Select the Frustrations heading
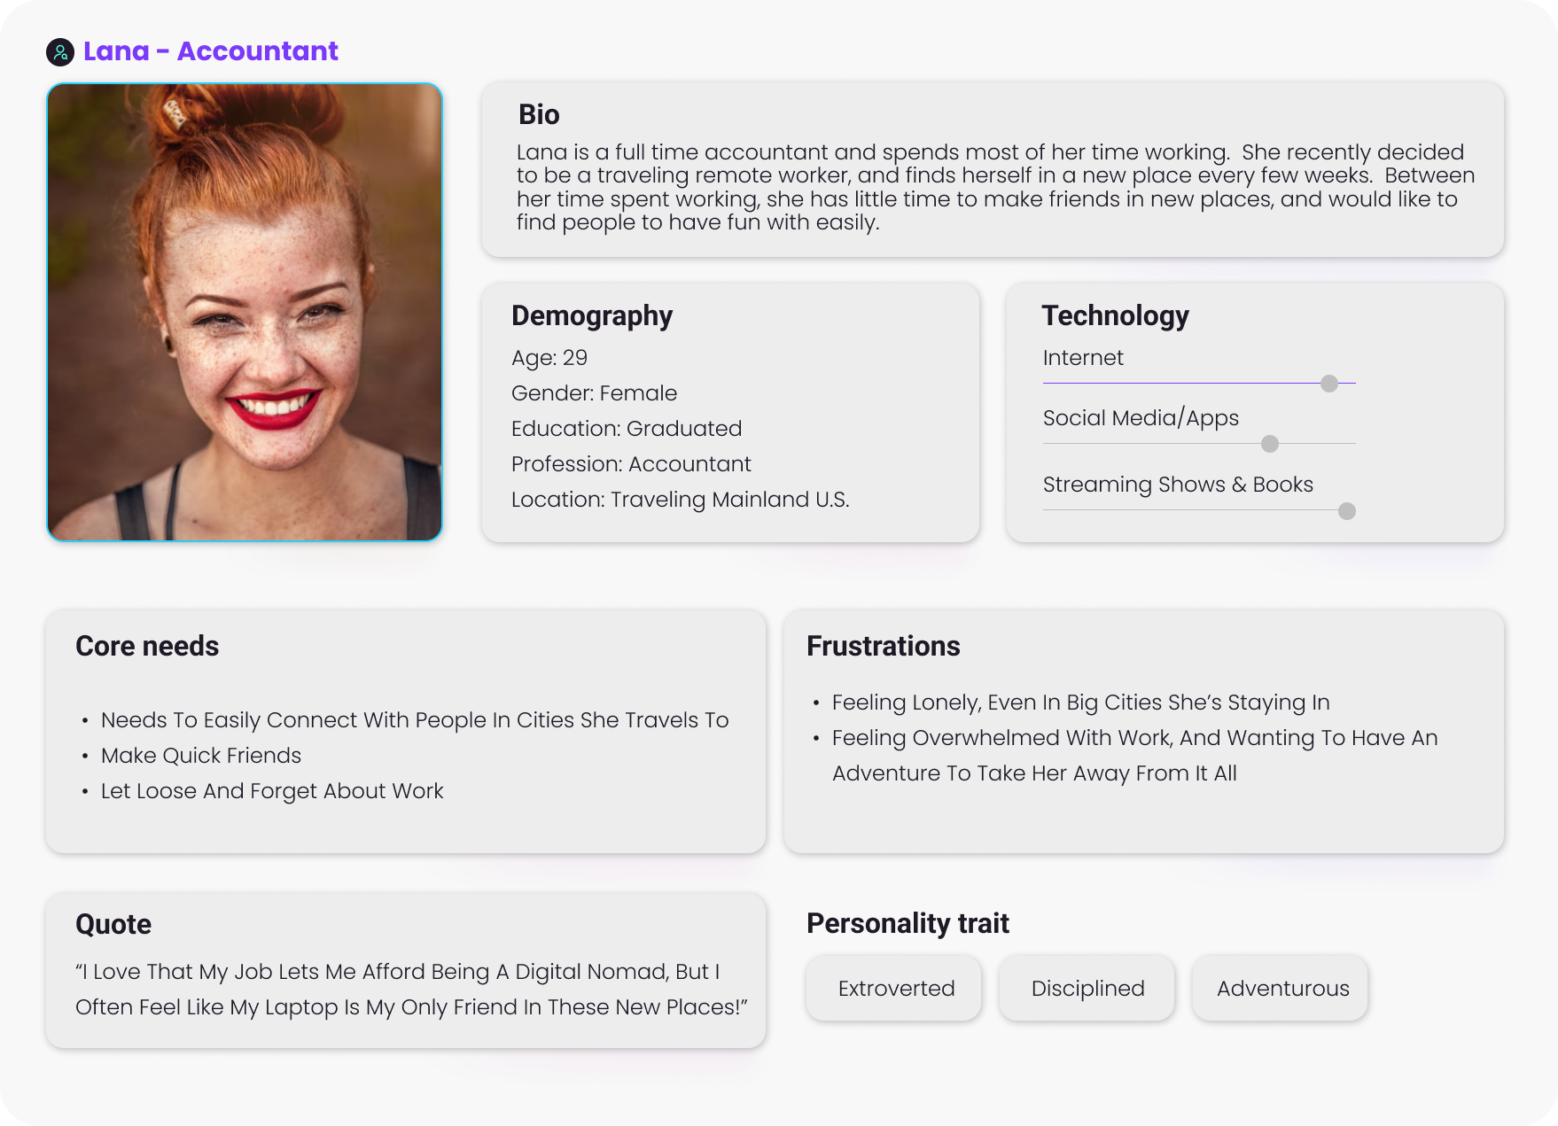1558x1126 pixels. pyautogui.click(x=883, y=646)
